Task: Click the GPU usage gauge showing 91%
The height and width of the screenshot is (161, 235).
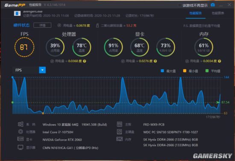Action: [114, 47]
